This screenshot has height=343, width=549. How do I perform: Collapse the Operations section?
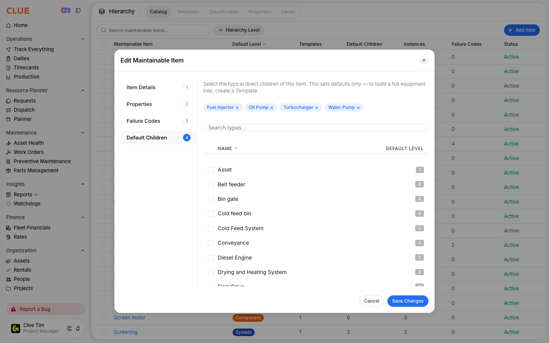coord(83,39)
